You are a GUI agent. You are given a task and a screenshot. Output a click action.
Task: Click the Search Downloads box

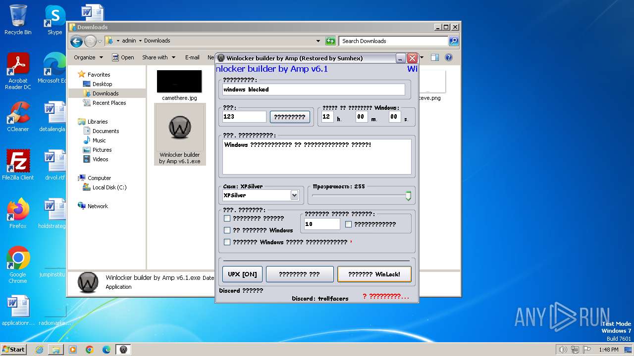(x=394, y=41)
